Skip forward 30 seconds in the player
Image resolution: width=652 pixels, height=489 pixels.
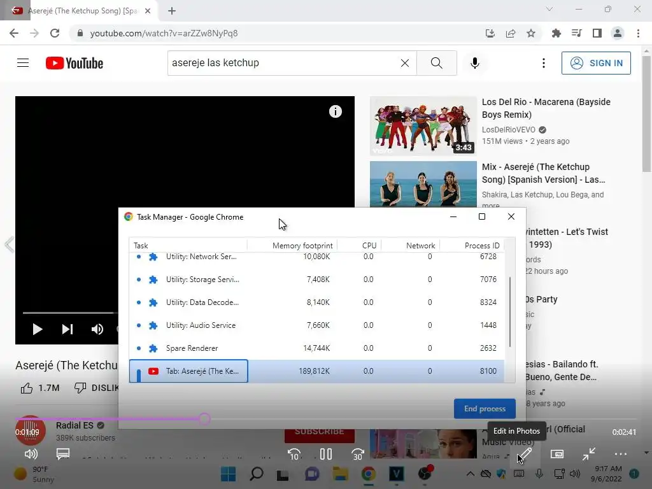click(358, 454)
